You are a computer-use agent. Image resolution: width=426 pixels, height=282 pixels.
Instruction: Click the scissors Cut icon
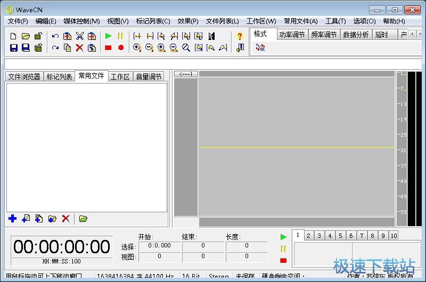point(79,36)
